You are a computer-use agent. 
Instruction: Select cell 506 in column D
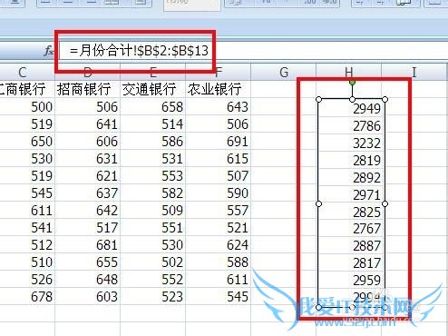(x=88, y=106)
